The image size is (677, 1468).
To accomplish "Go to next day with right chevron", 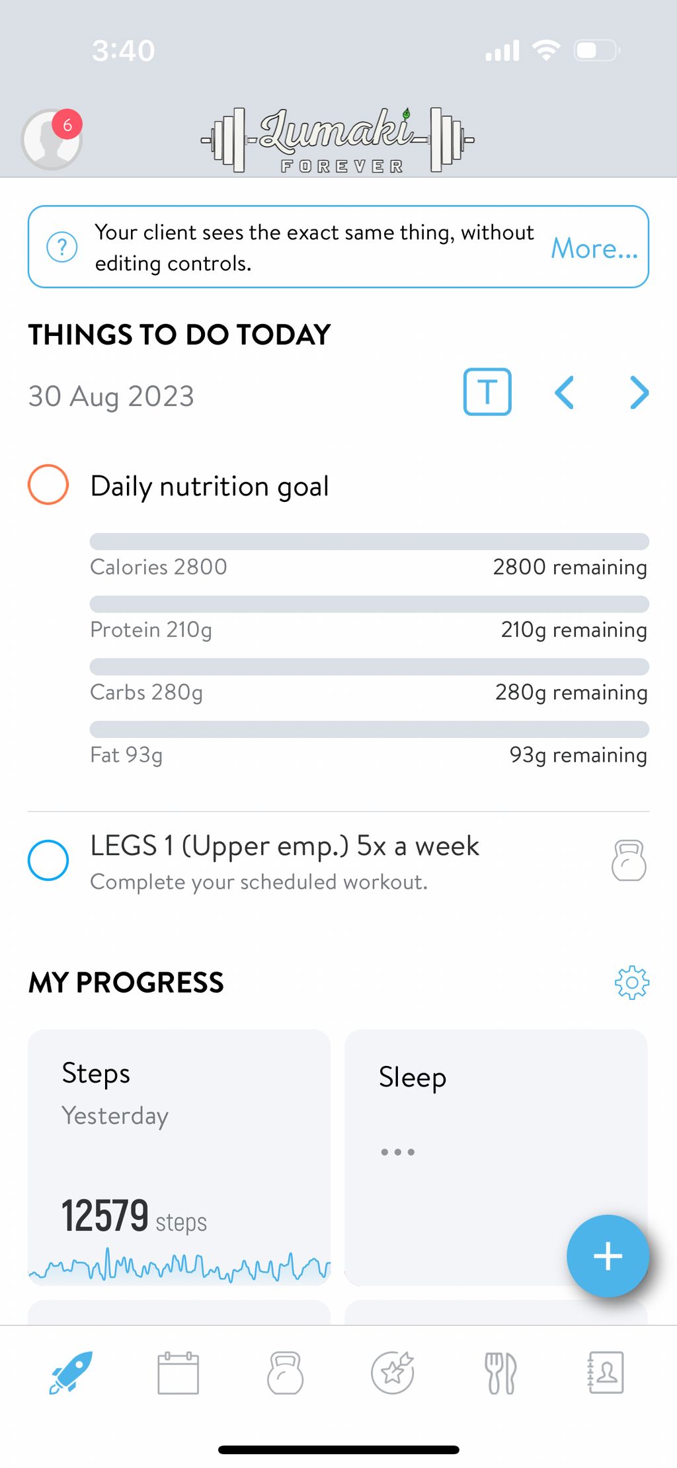I will click(639, 393).
